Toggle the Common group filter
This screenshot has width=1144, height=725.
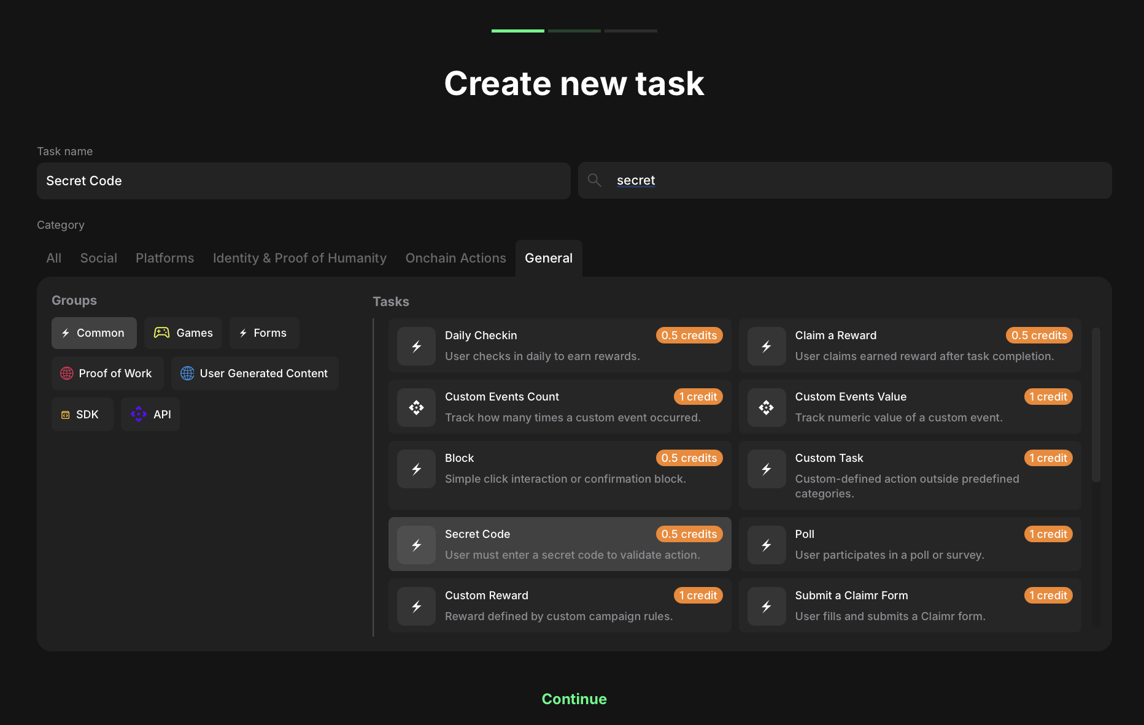[94, 333]
